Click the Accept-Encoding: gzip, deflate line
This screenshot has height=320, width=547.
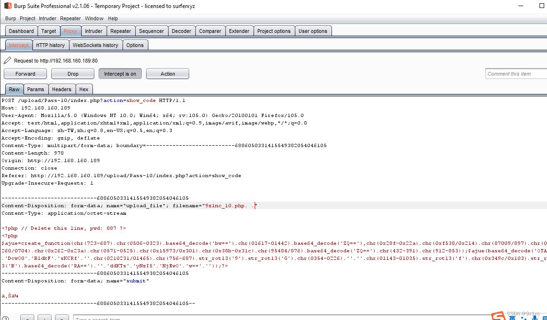pyautogui.click(x=51, y=138)
